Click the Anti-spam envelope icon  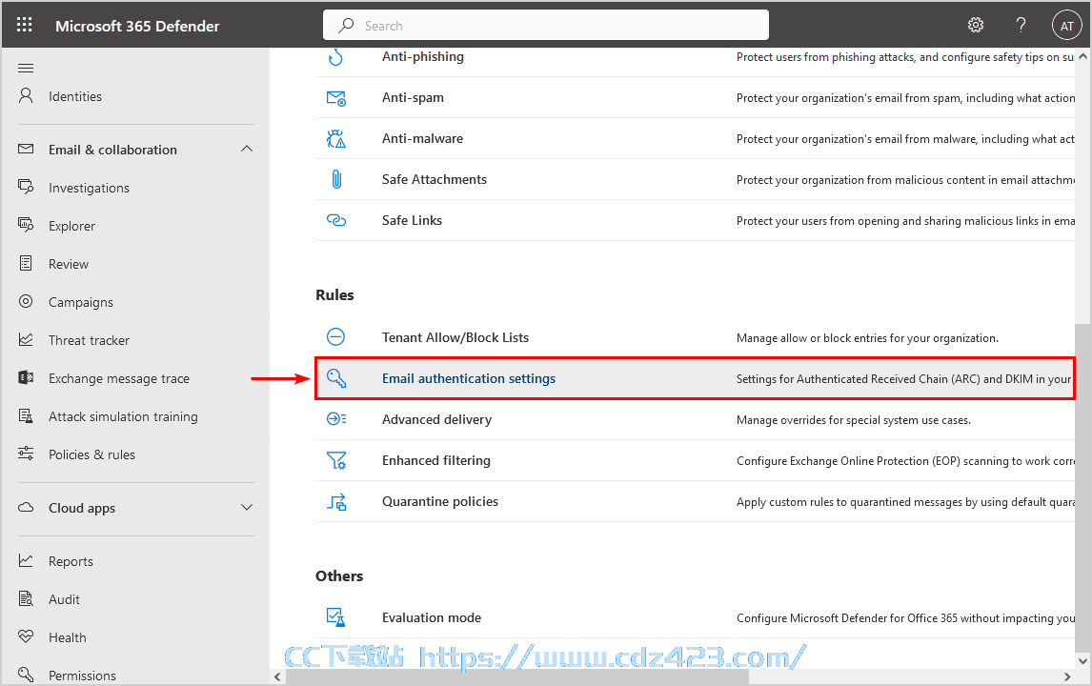click(x=336, y=98)
